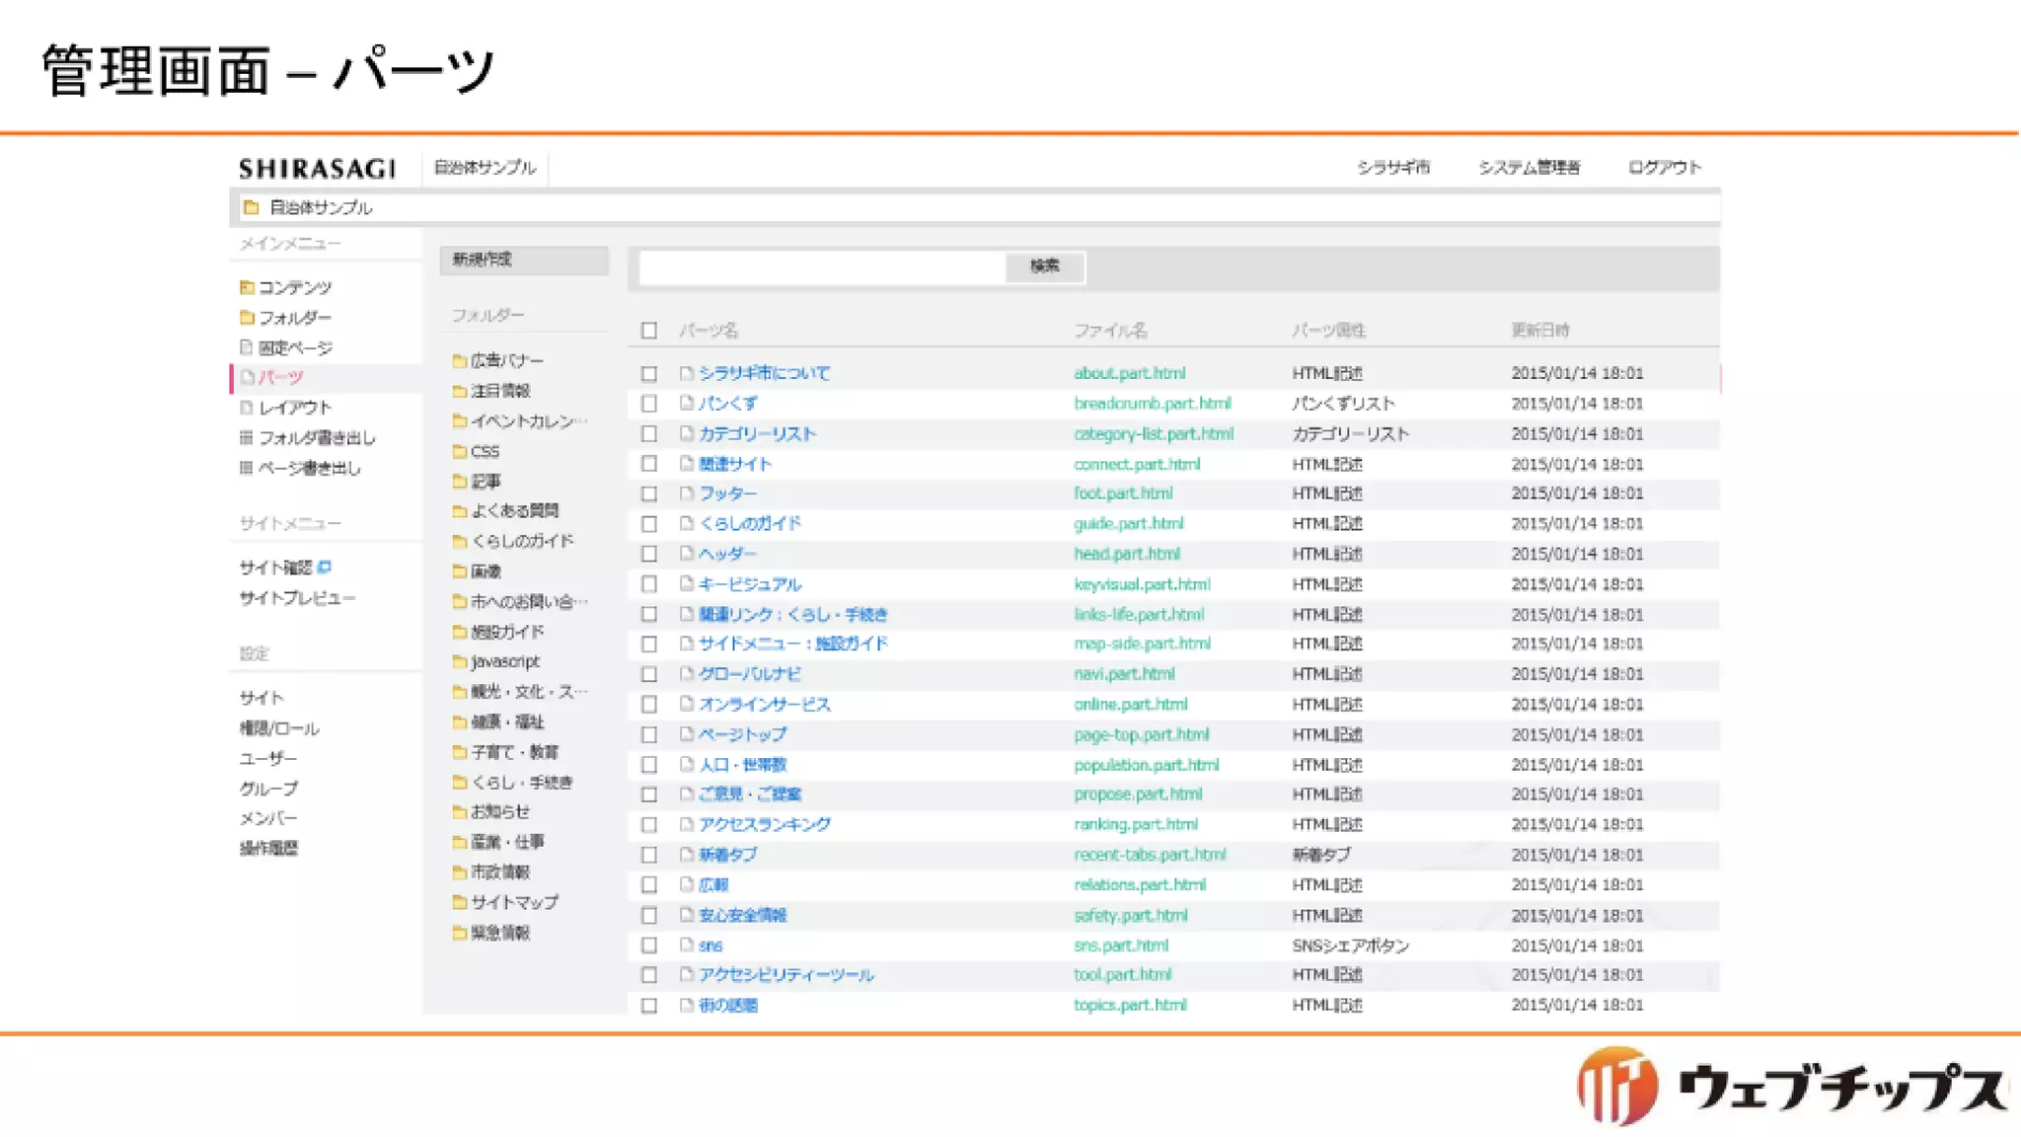Click the folder icon in 自治体サンプル breadcrumb
Image resolution: width=2021 pixels, height=1137 pixels.
tap(252, 207)
